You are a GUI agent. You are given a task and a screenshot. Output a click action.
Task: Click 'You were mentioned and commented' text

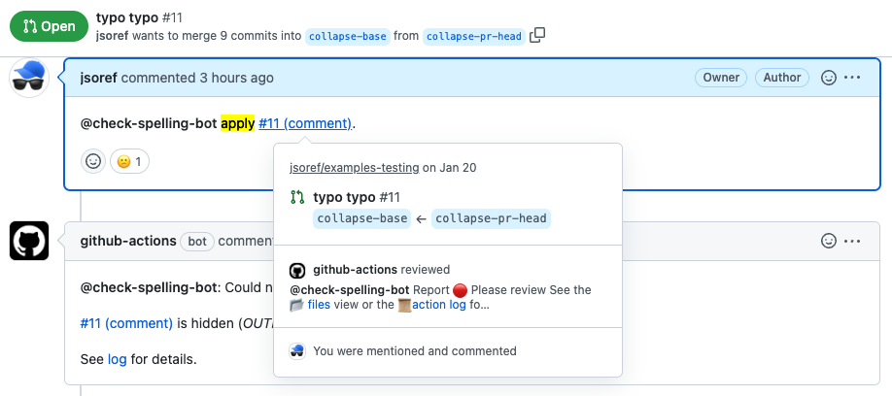415,351
